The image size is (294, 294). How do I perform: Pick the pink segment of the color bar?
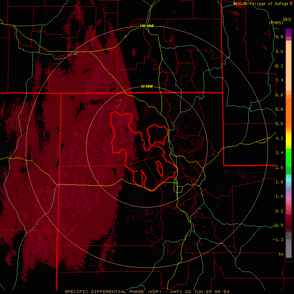point(288,198)
